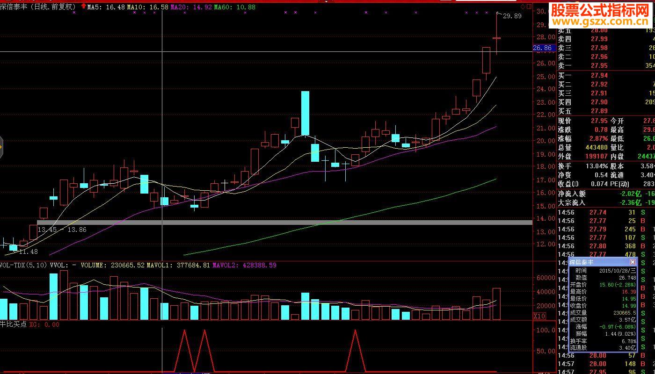Click the 外盘 199107 quote field
The height and width of the screenshot is (374, 655).
pos(583,157)
